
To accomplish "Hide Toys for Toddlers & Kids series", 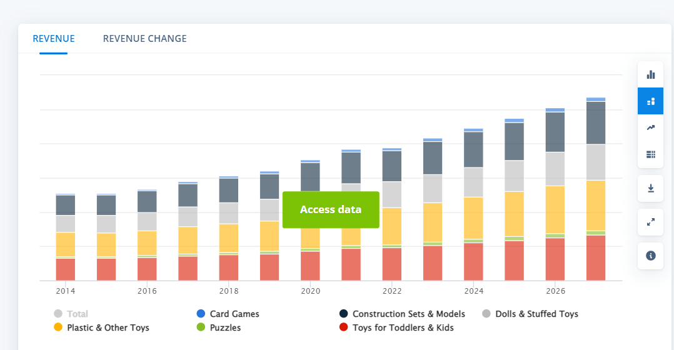I will coord(396,327).
